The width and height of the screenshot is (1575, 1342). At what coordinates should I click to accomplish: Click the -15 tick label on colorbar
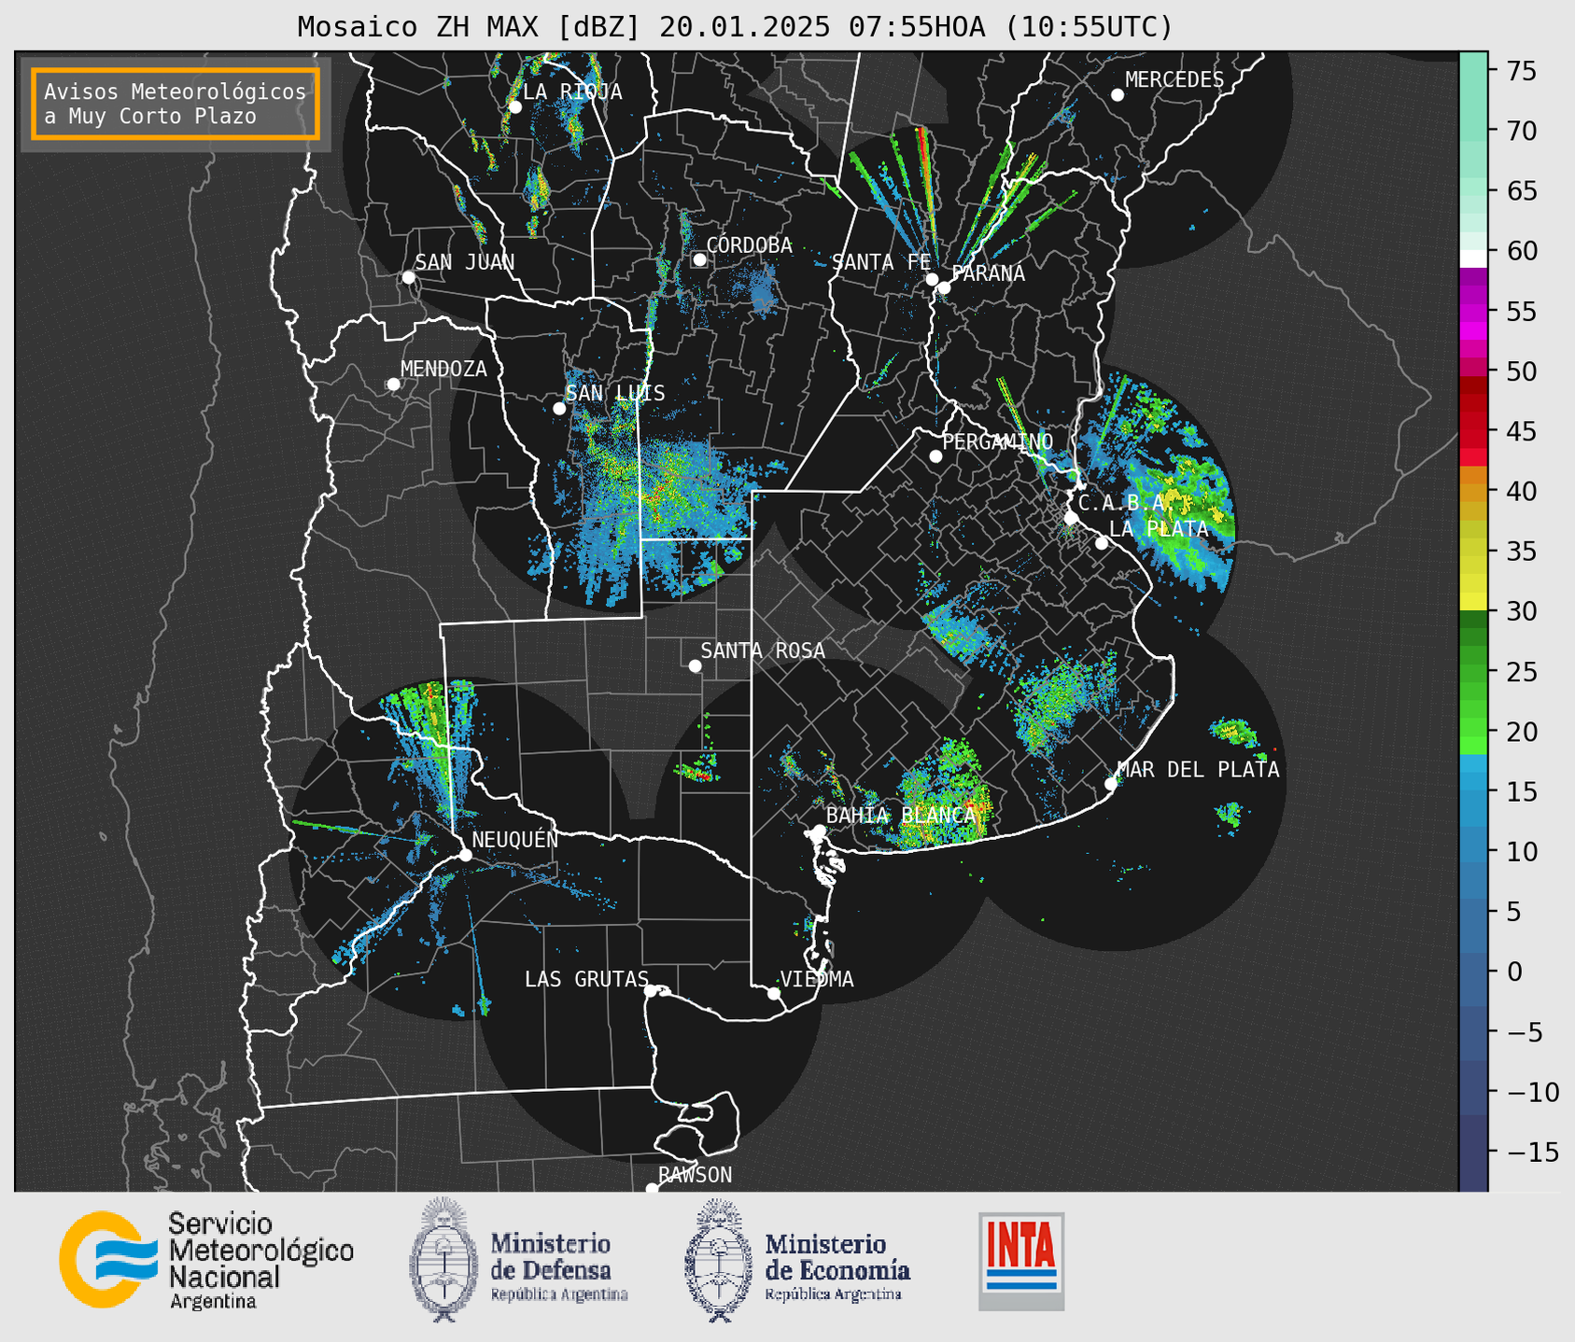[x=1531, y=1152]
